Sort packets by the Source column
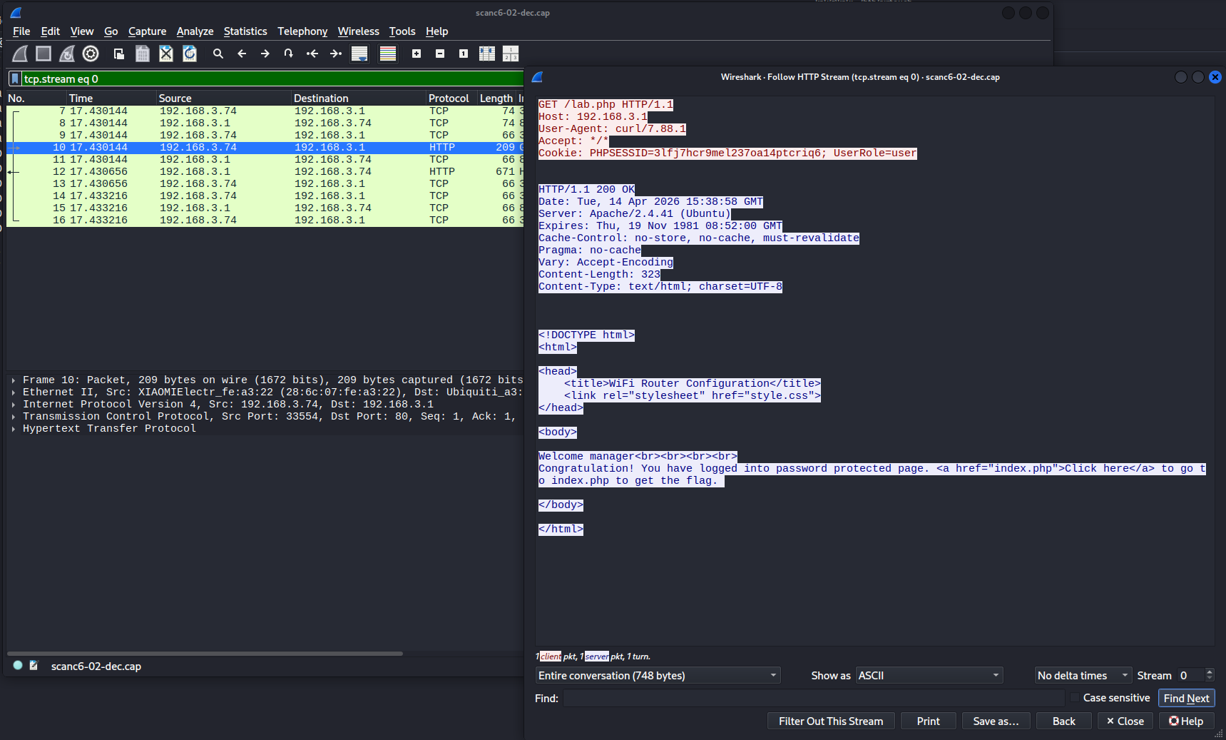This screenshot has width=1226, height=740. [x=223, y=98]
